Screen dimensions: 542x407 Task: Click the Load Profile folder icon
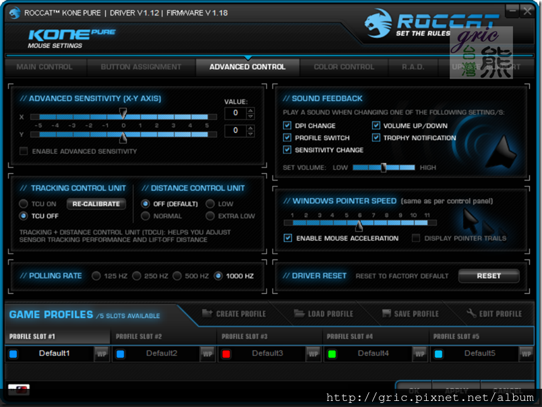click(299, 313)
